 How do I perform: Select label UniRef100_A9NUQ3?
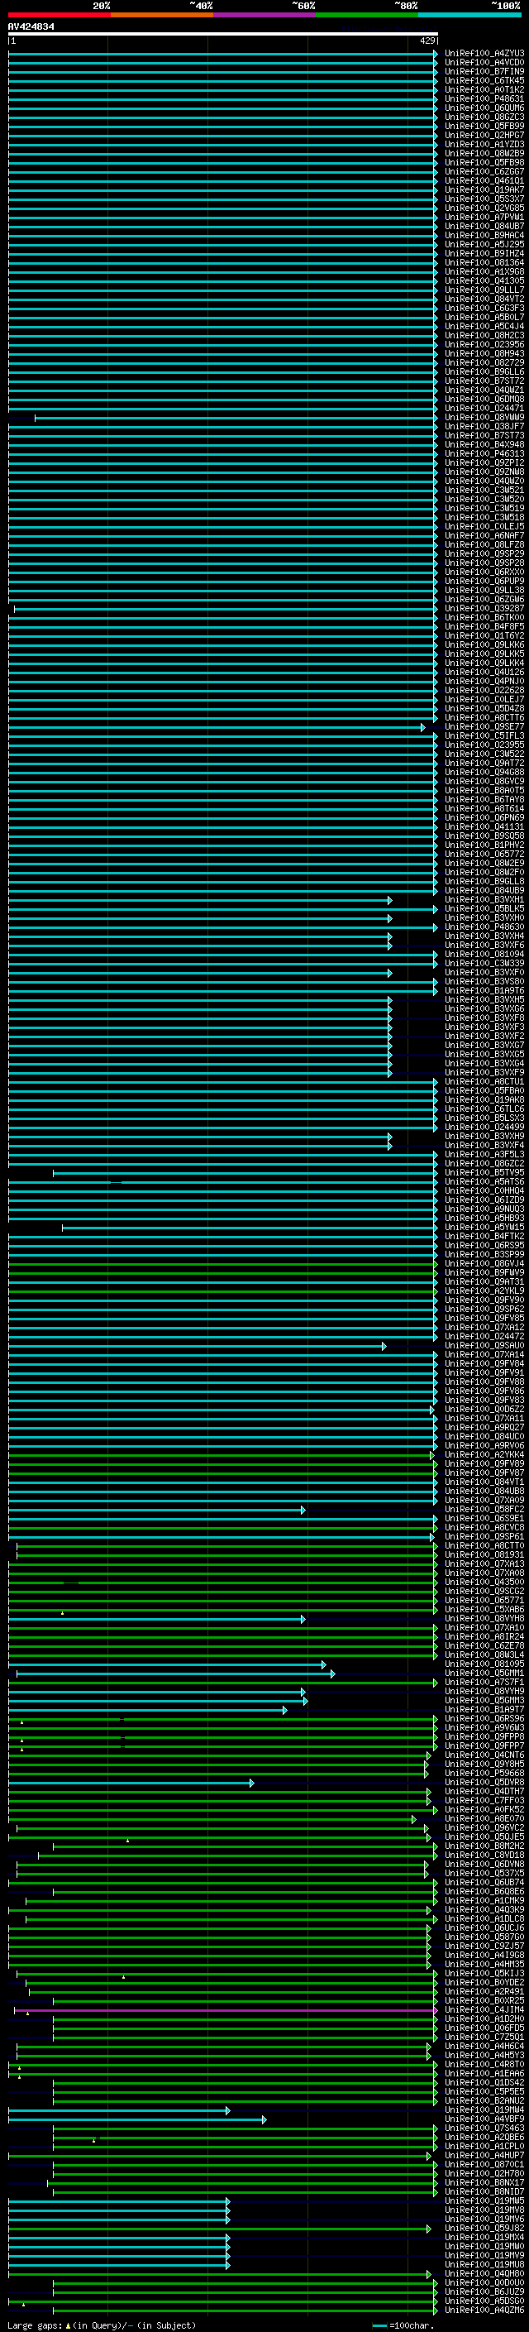[x=484, y=1209]
